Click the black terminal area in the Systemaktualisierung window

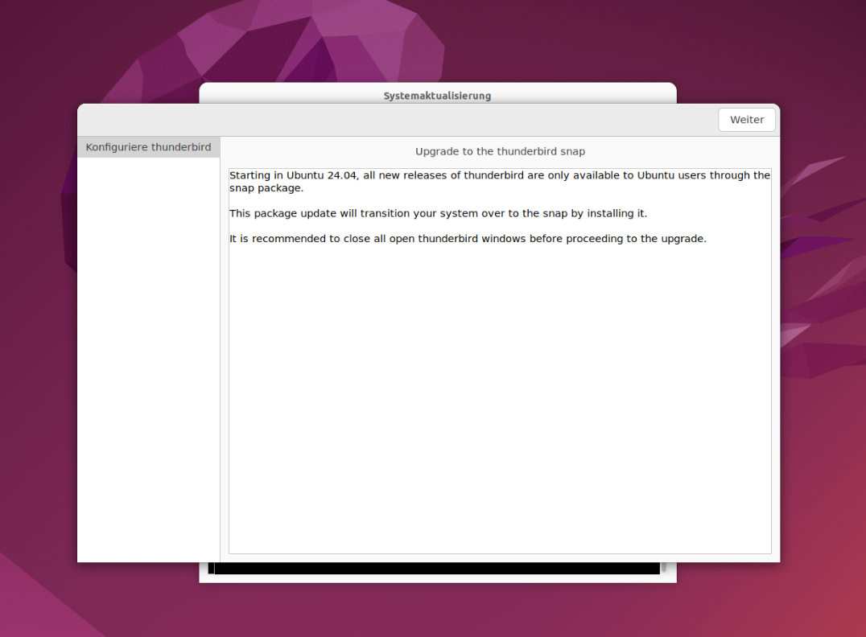[434, 569]
